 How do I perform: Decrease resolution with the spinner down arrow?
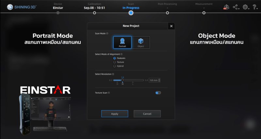[x=159, y=81]
